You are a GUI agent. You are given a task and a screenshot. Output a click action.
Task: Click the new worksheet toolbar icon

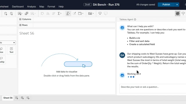20,14
